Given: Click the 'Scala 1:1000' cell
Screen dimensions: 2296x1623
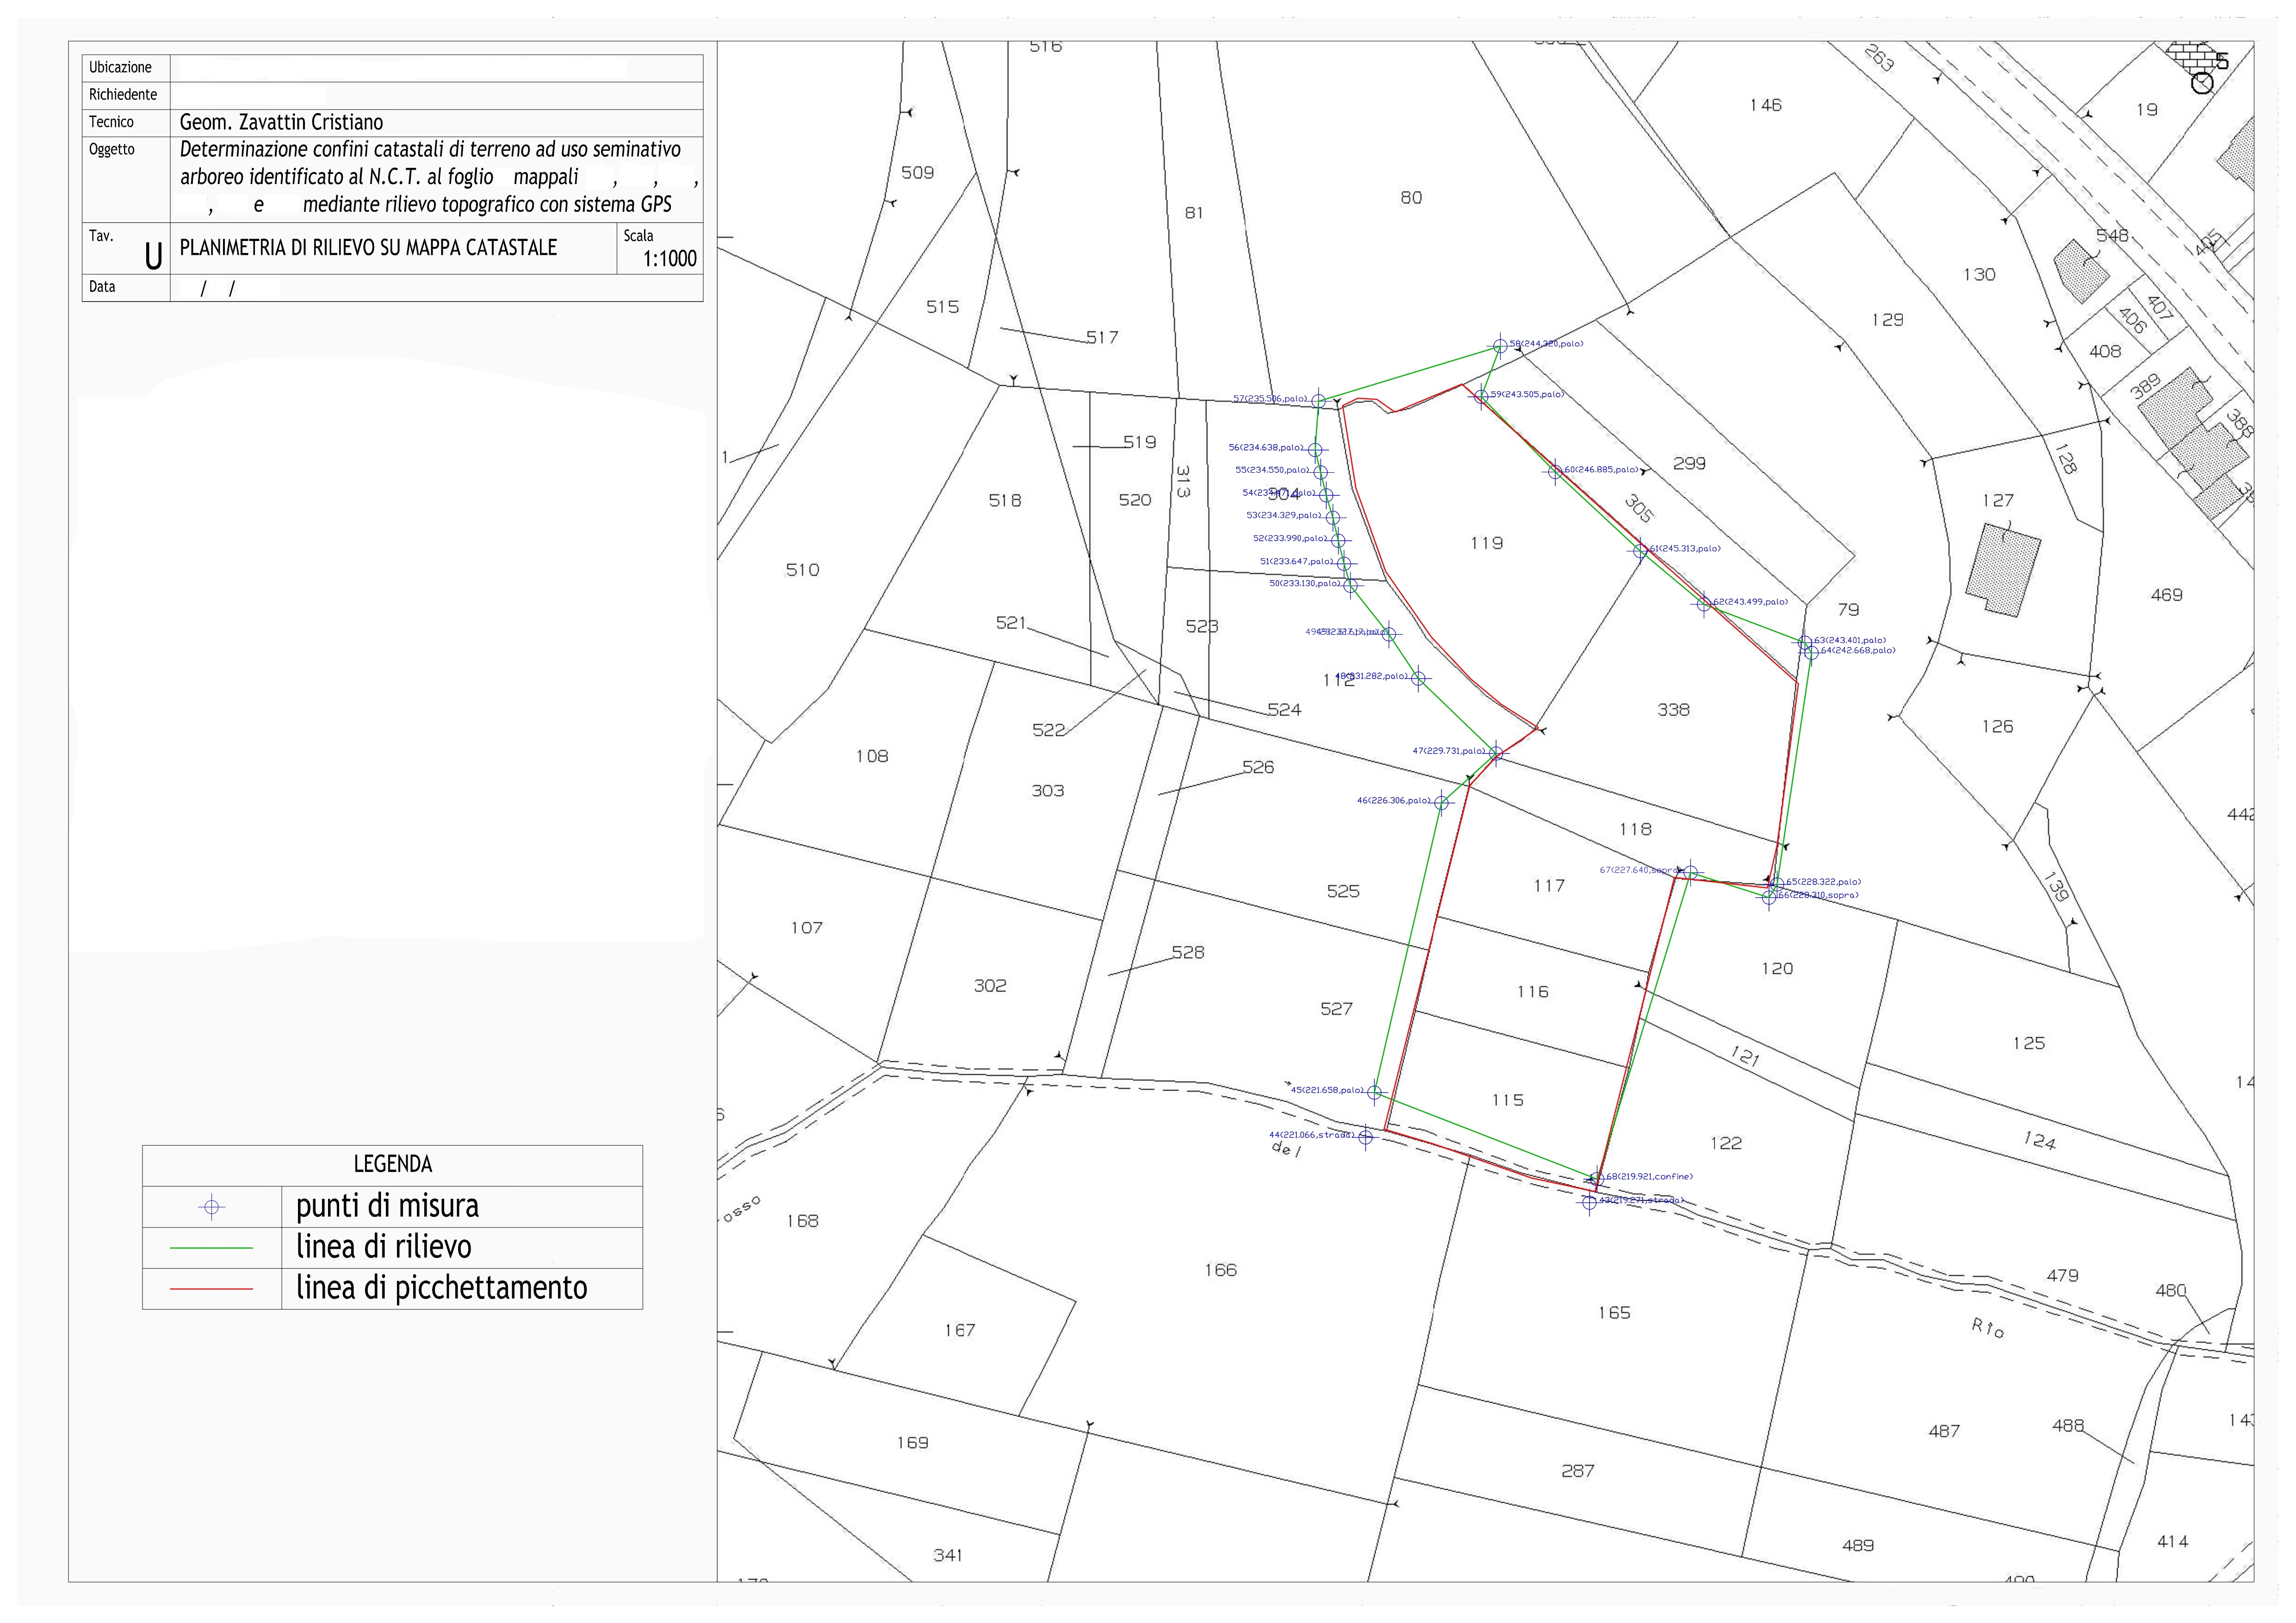Looking at the screenshot, I should coord(660,248).
